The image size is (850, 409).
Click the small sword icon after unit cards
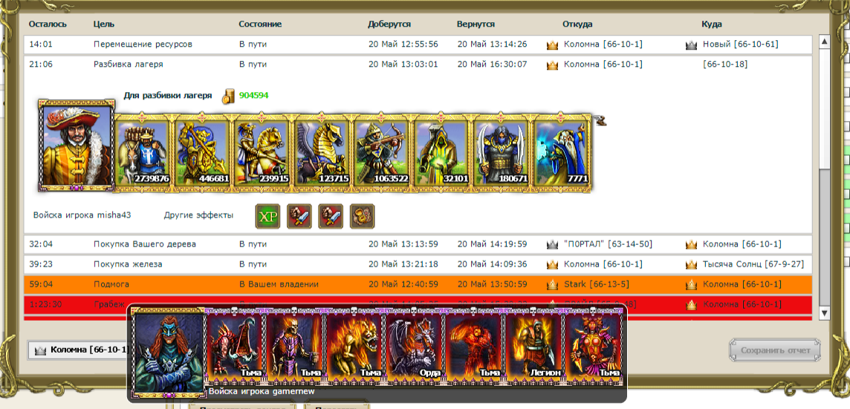coord(599,120)
